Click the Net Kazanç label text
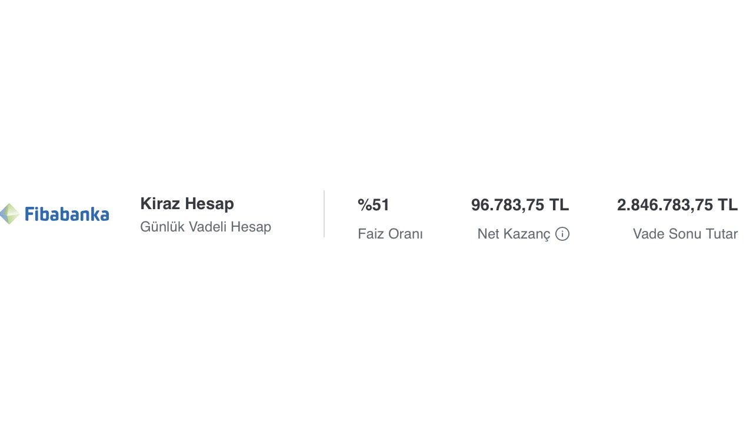753x423 pixels. pos(514,234)
